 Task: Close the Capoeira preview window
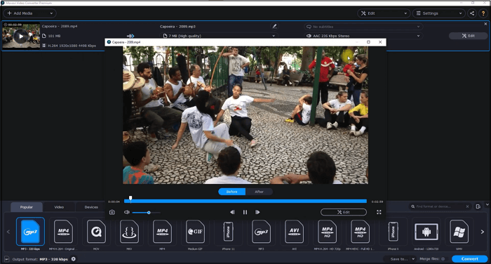pyautogui.click(x=380, y=42)
